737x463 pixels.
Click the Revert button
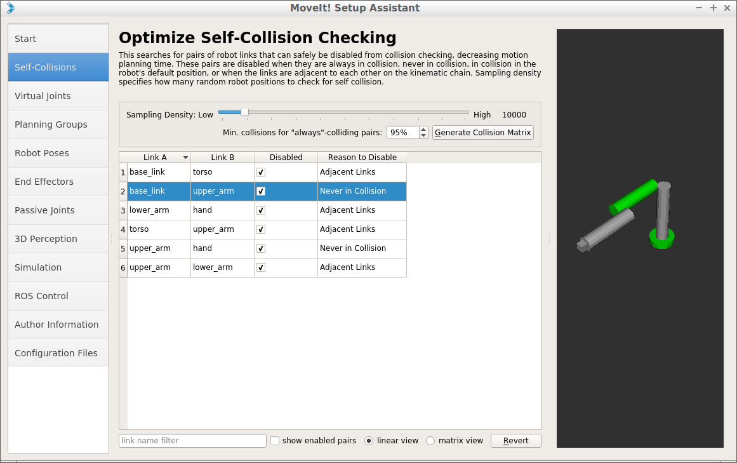pos(515,440)
